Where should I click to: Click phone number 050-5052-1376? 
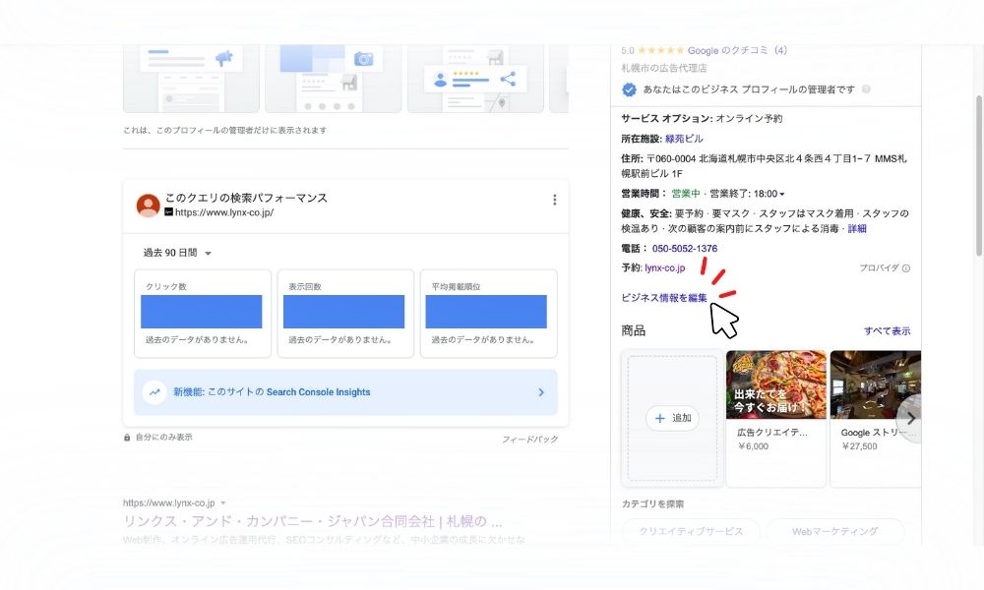[x=684, y=248]
